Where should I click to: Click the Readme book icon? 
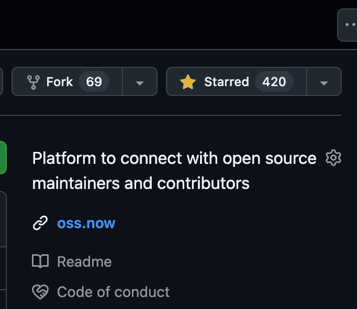coord(40,262)
